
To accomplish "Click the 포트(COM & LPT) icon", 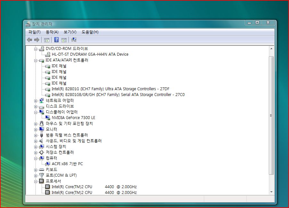I will (42, 175).
